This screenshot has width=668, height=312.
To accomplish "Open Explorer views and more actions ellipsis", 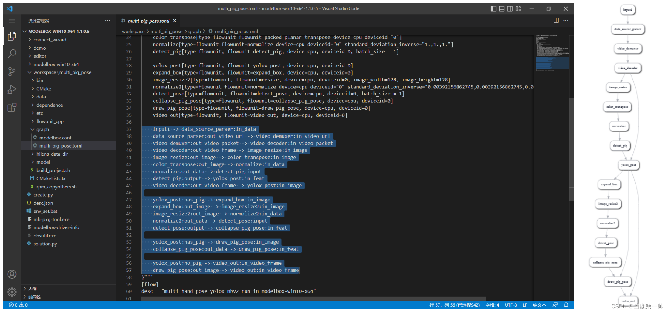I will click(107, 21).
